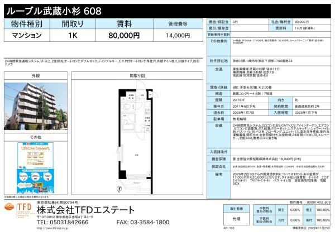Image resolution: width=335 pixels, height=236 pixels.
Task: Select the 管理費等 header cell
Action: 178,23
